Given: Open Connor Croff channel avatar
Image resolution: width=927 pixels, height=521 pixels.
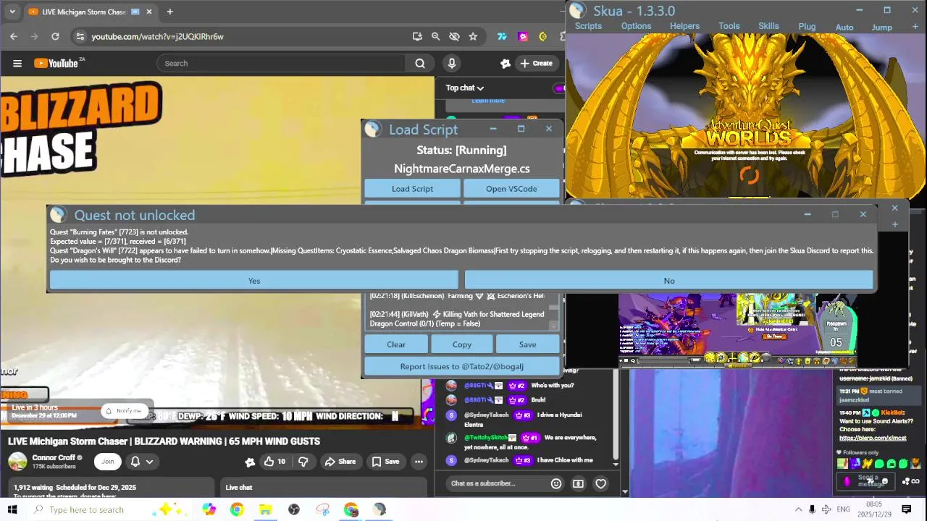Looking at the screenshot, I should click(x=17, y=461).
